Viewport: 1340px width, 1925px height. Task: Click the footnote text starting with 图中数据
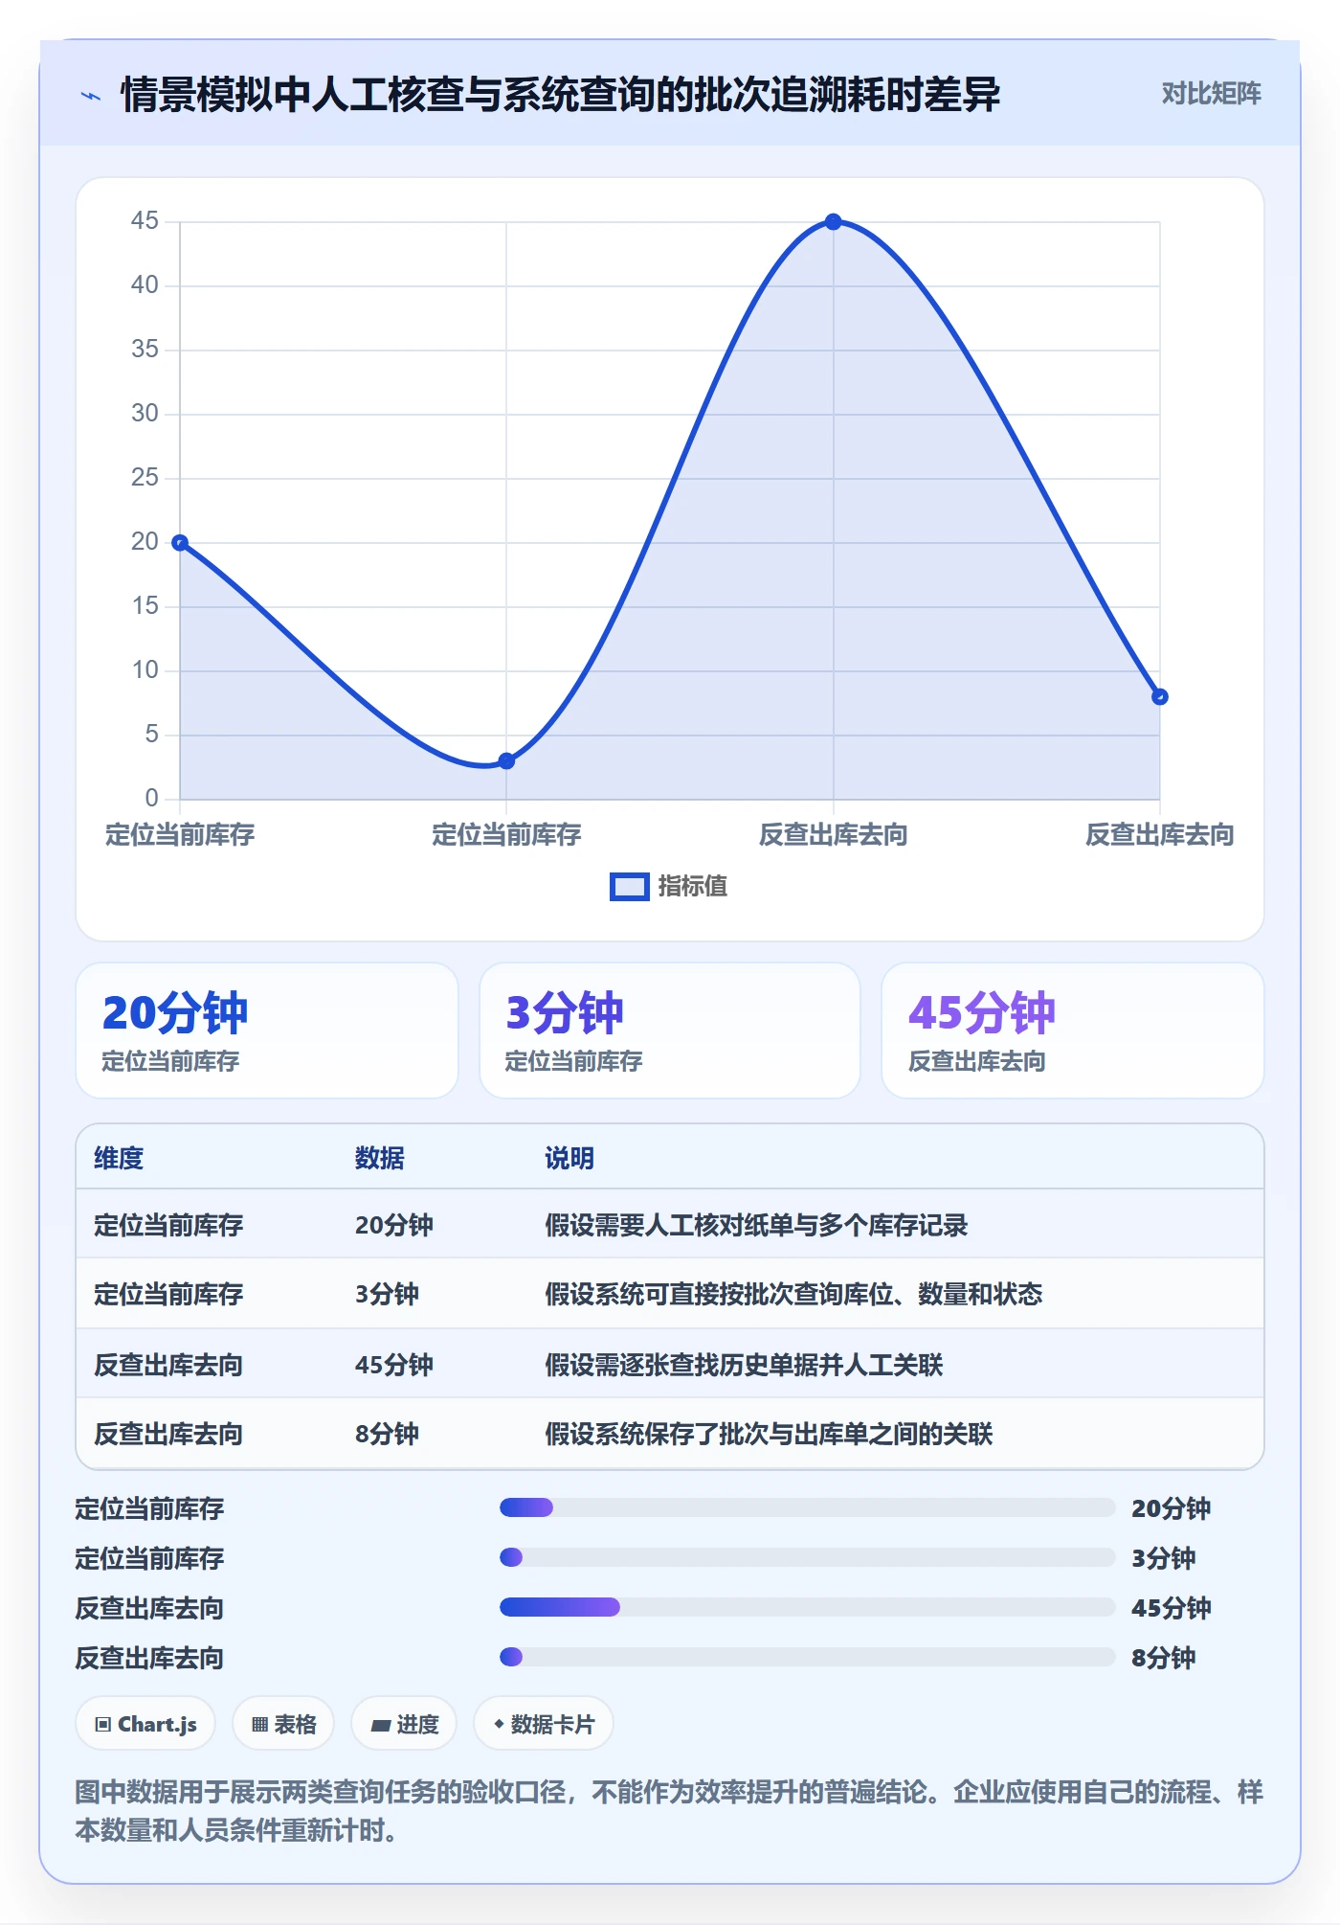669,1811
